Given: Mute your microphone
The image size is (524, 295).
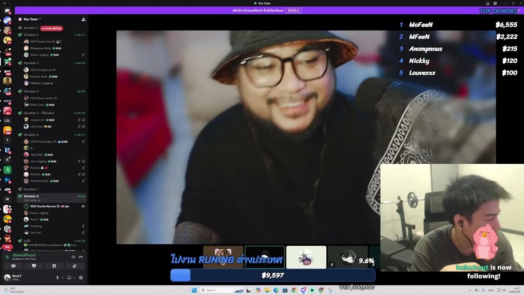Looking at the screenshot, I should click(57, 278).
